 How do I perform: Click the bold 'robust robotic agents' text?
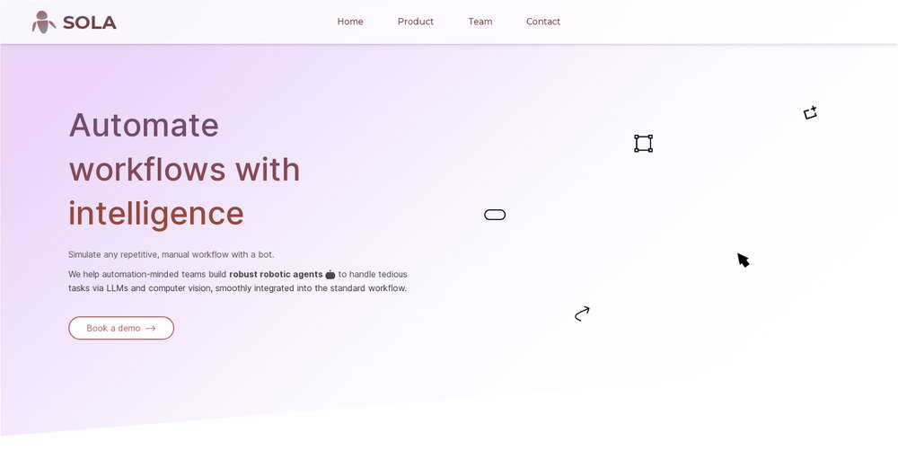click(x=276, y=274)
